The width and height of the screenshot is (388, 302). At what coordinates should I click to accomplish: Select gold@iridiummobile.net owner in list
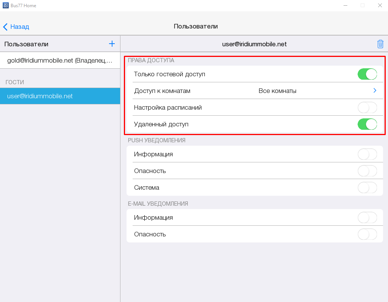pos(60,60)
